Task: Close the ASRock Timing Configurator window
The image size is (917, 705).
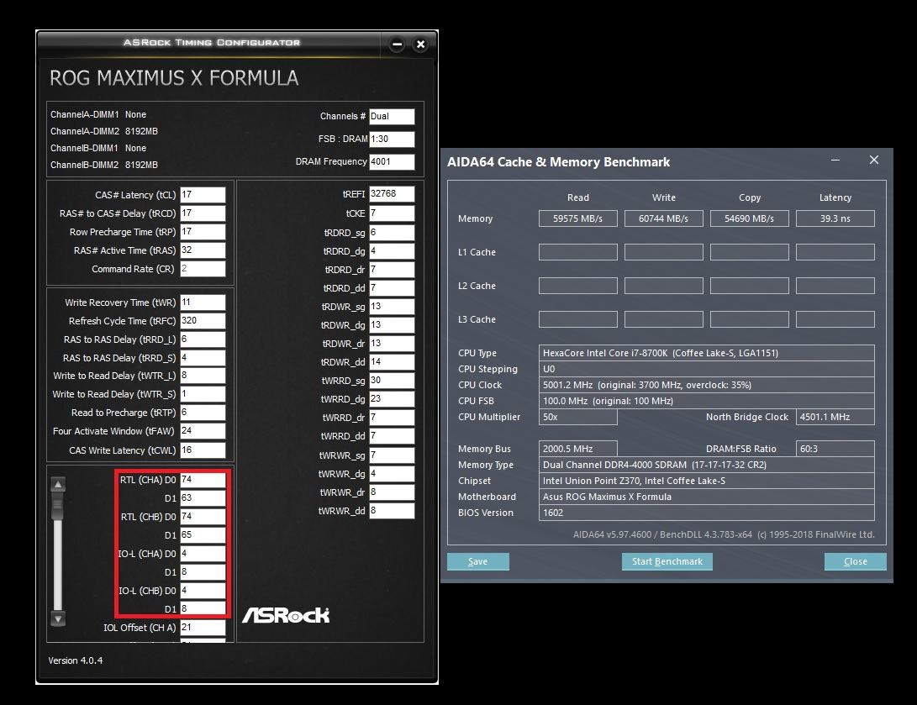Action: tap(420, 45)
